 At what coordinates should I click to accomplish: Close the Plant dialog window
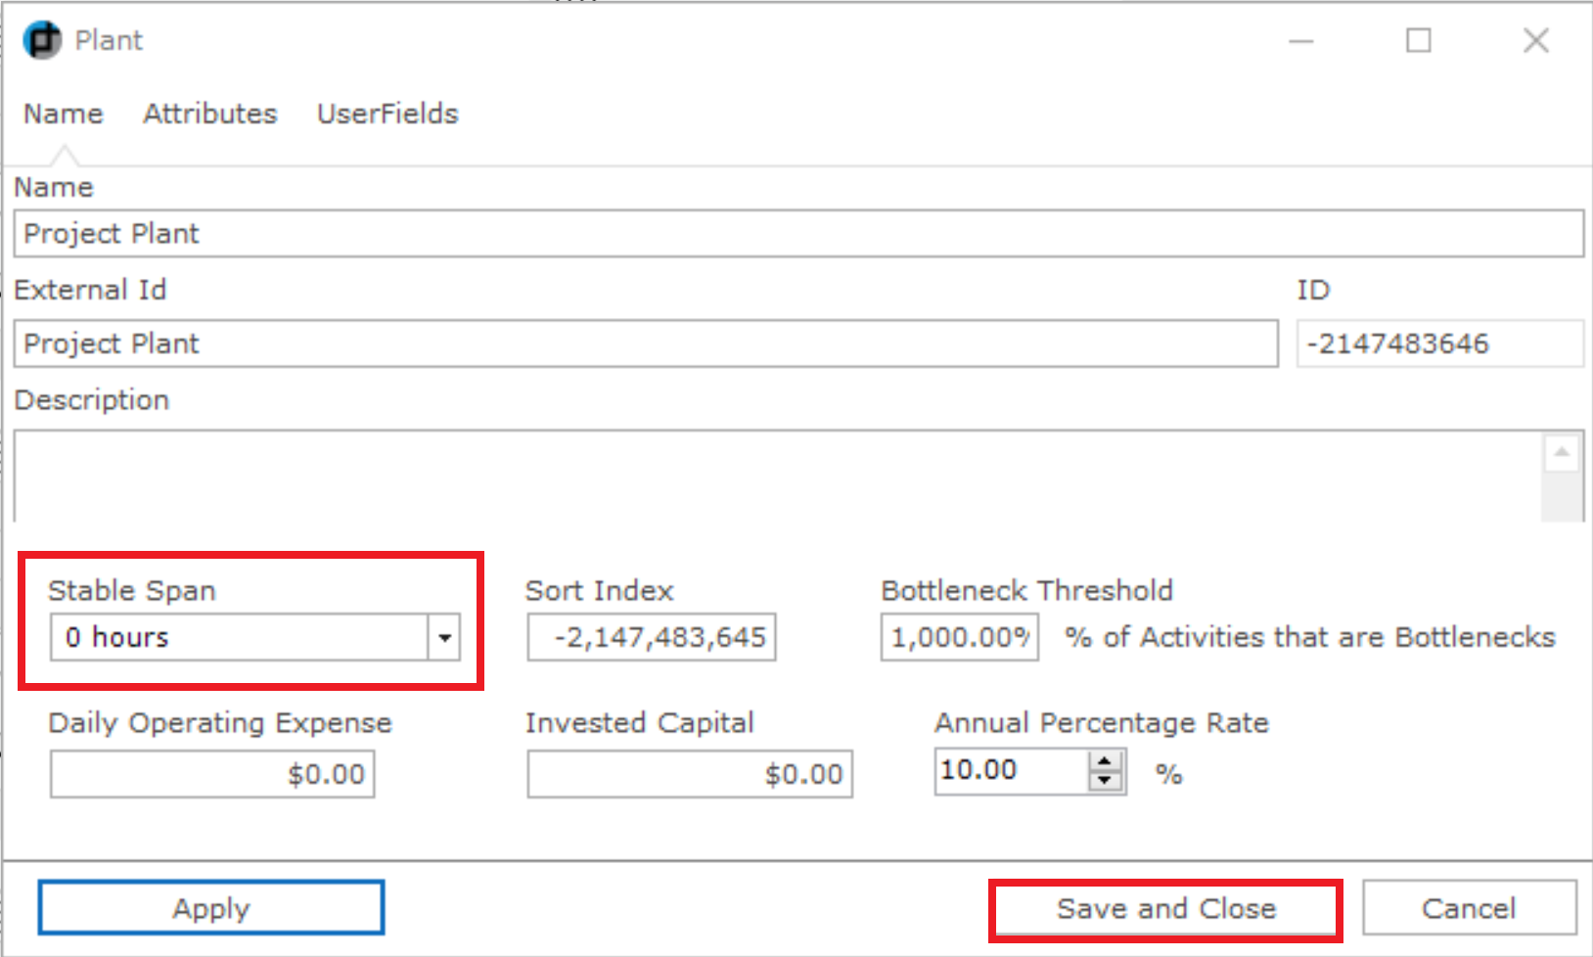[1536, 41]
